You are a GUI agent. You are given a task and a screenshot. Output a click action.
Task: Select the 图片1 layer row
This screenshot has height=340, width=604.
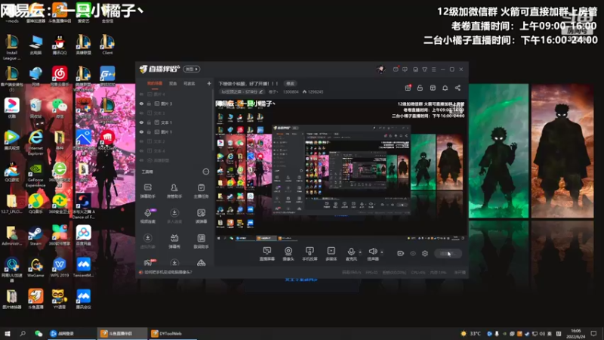pyautogui.click(x=174, y=131)
